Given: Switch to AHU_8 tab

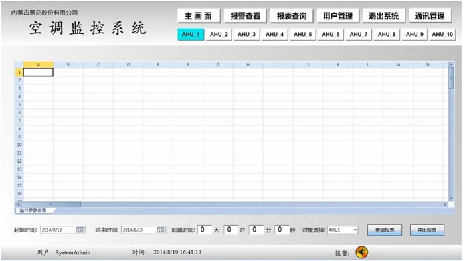Looking at the screenshot, I should (x=387, y=35).
